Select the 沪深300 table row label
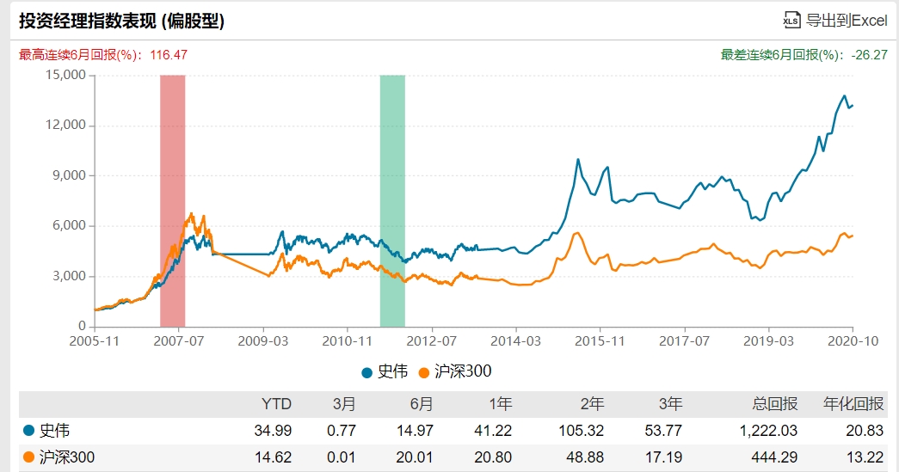The image size is (899, 472). point(67,457)
